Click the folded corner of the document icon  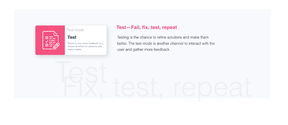tap(56, 34)
